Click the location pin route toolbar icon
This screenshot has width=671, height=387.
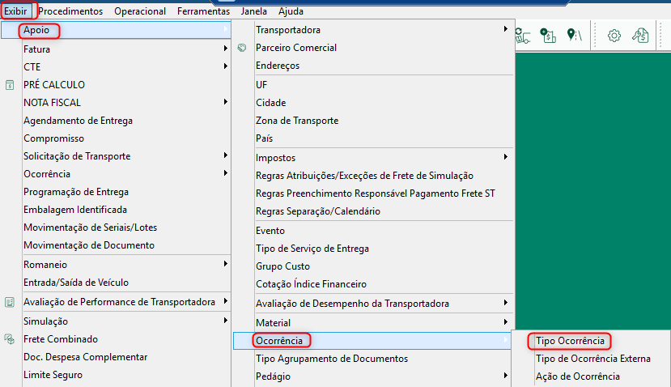point(575,35)
